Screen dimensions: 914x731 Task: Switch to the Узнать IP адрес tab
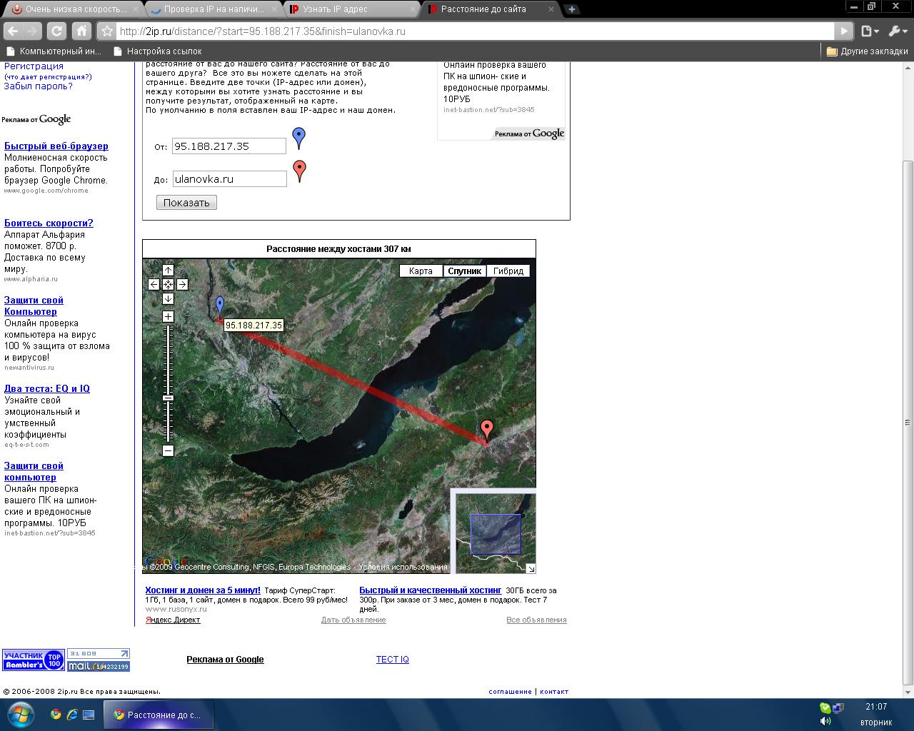351,9
